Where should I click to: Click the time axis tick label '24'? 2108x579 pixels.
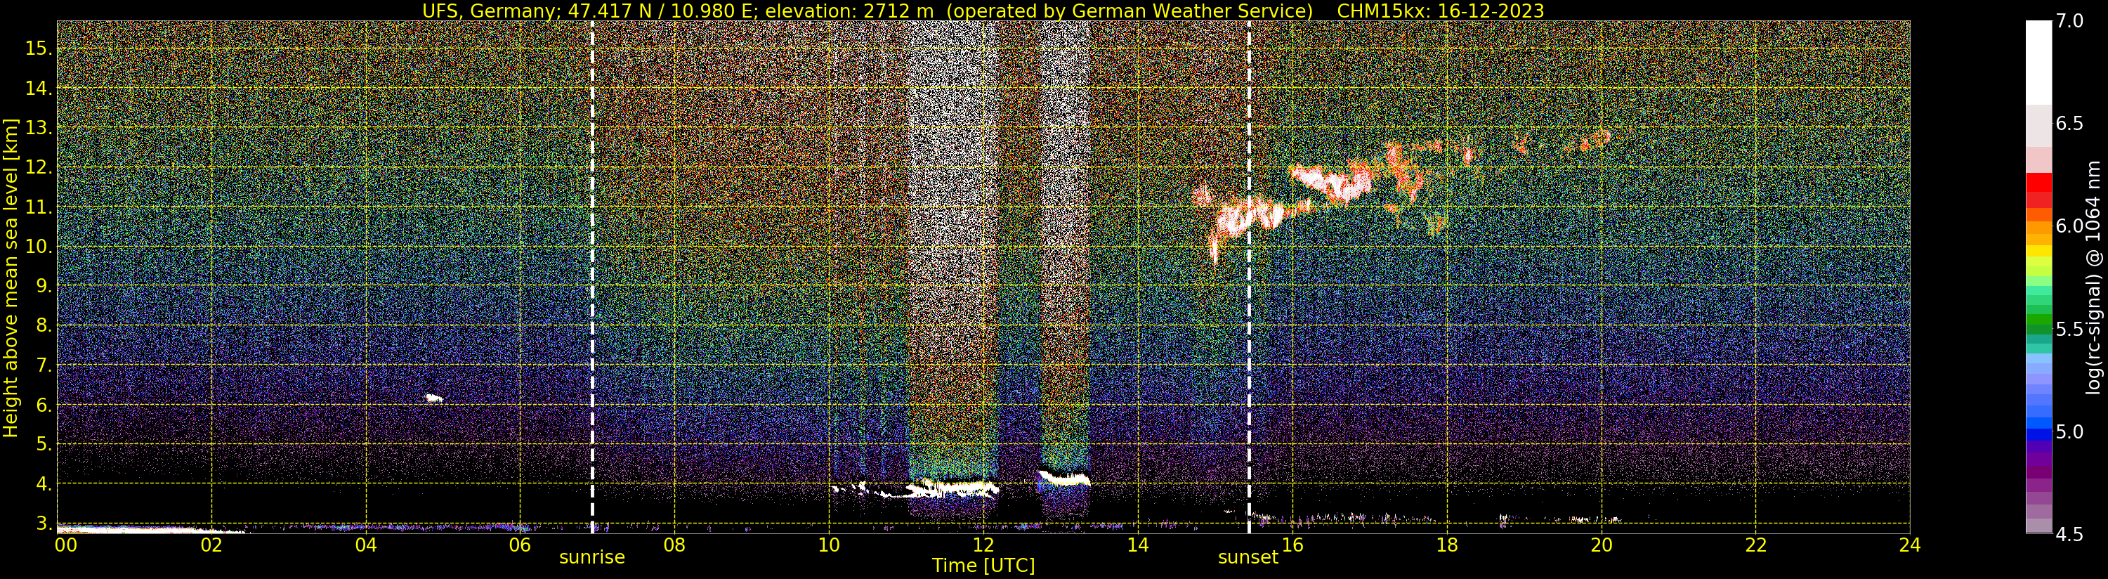pyautogui.click(x=1909, y=545)
